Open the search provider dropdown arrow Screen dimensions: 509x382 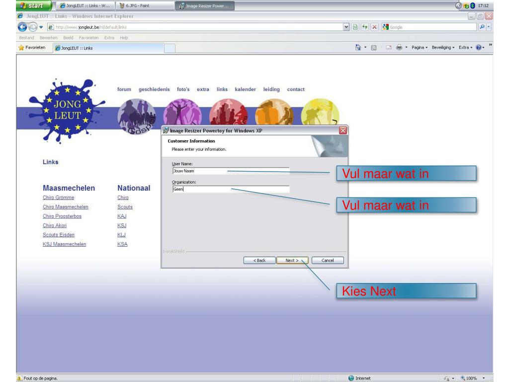tap(489, 27)
